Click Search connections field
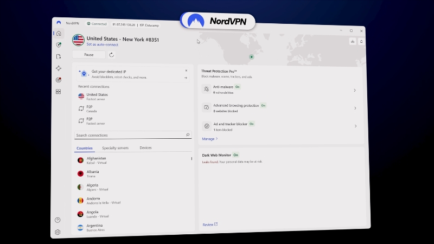Viewport: 434px width, 244px height. 133,135
